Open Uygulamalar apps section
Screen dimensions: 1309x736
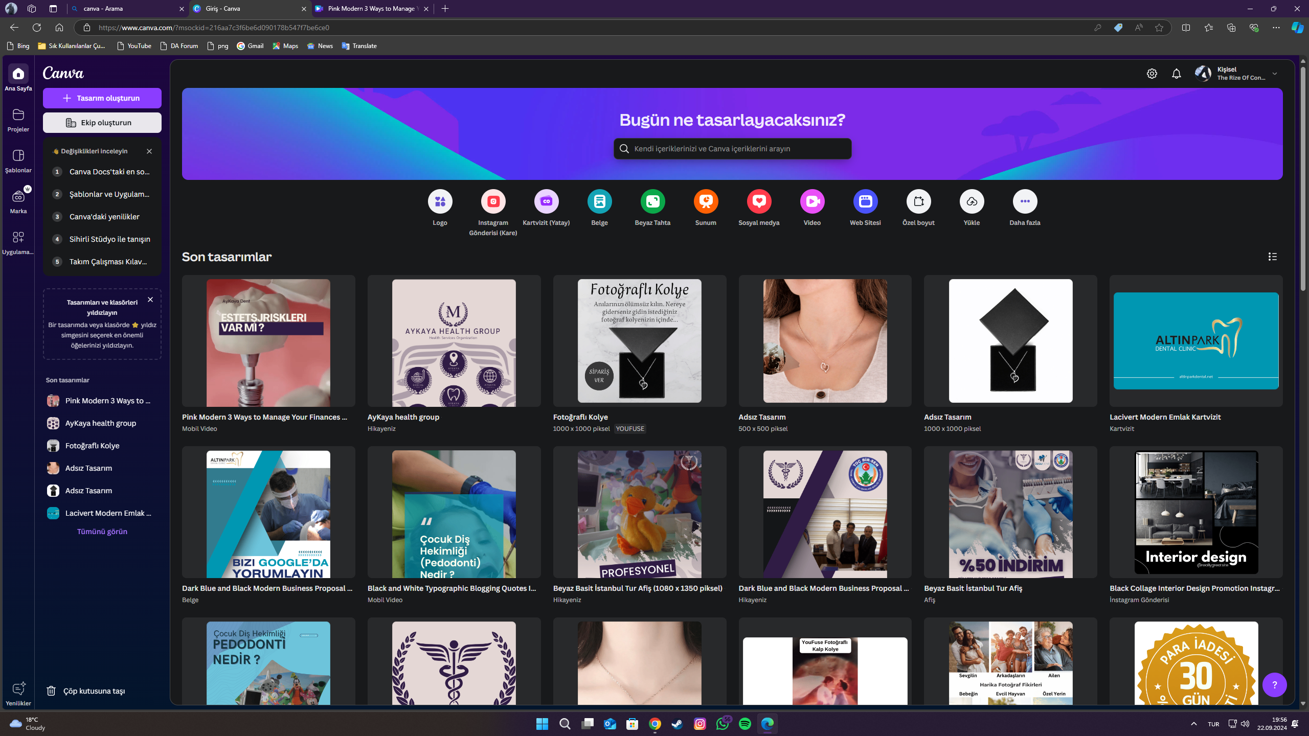coord(18,242)
